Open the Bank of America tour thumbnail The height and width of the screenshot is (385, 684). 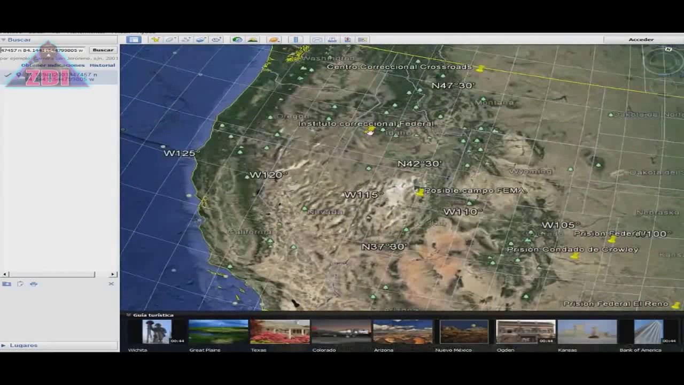[649, 332]
